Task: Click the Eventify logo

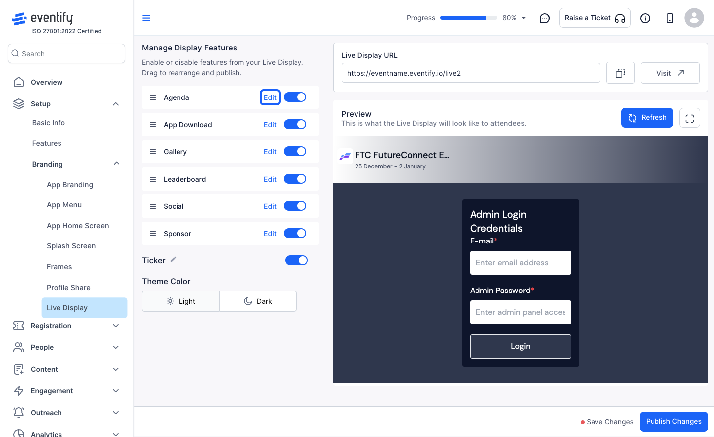Action: pyautogui.click(x=42, y=18)
